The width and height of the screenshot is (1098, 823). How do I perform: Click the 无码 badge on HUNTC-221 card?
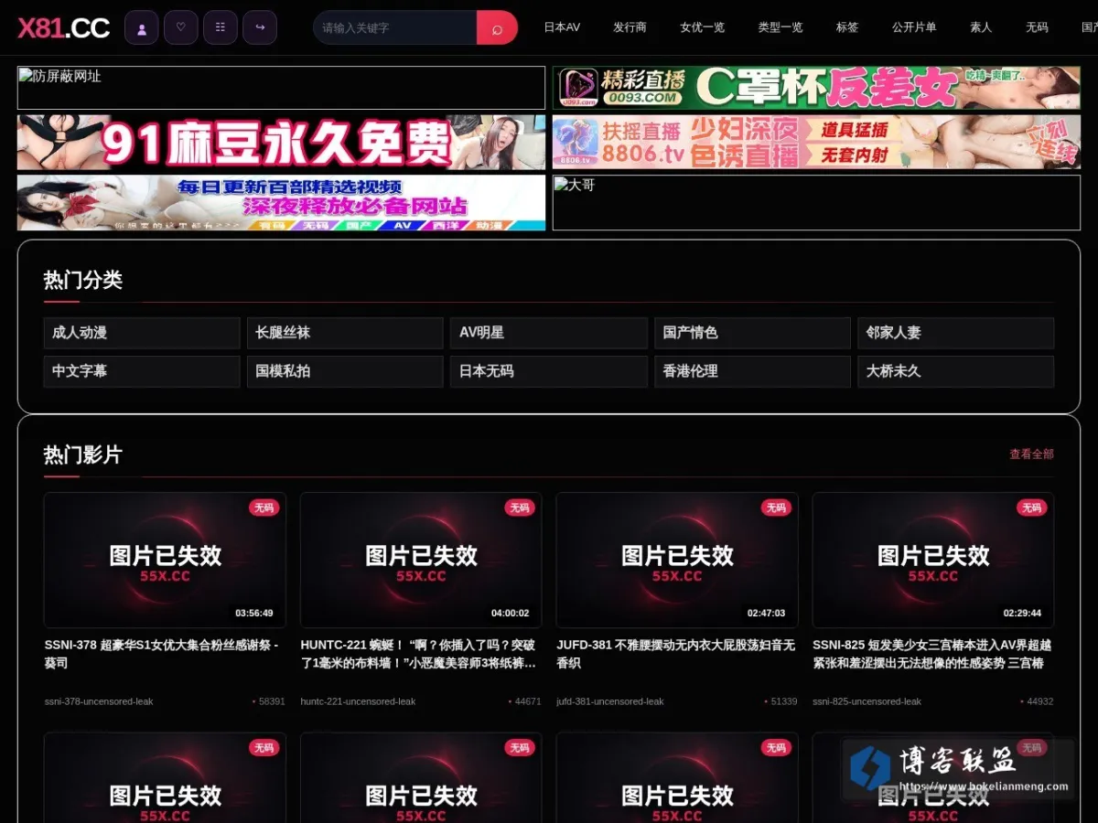(520, 508)
